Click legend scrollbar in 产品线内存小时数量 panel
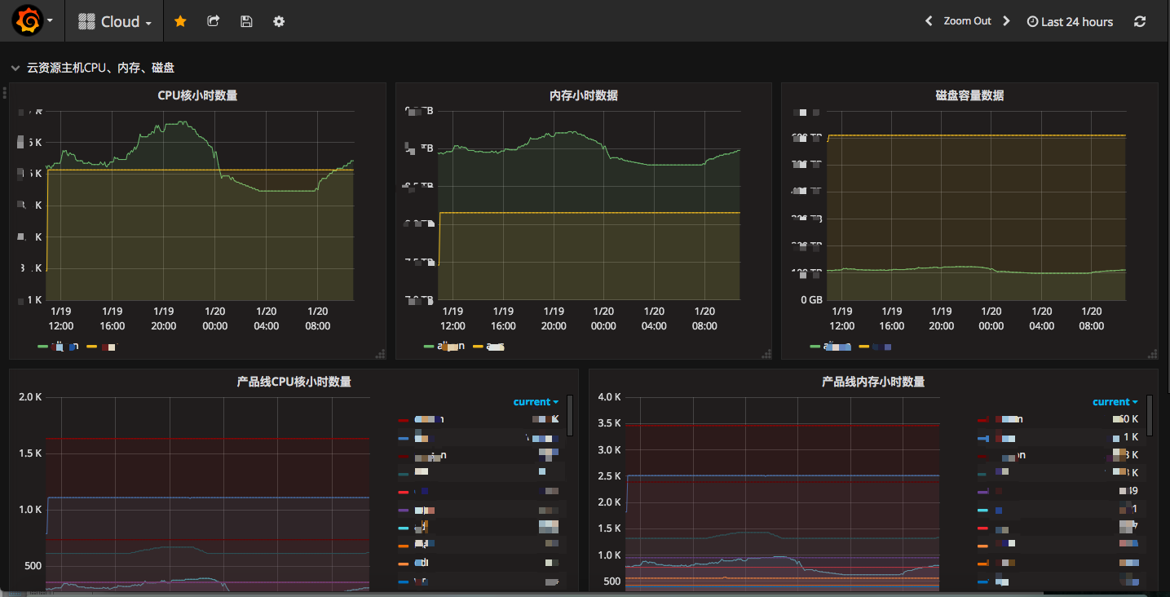Viewport: 1170px width, 597px height. 1150,415
